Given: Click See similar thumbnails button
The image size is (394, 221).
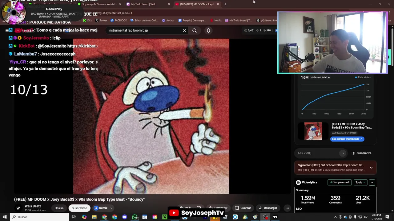Looking at the screenshot, I should tap(347, 139).
